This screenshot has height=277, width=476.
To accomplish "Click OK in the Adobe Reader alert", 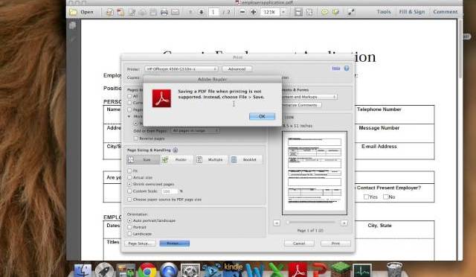I will [x=263, y=116].
